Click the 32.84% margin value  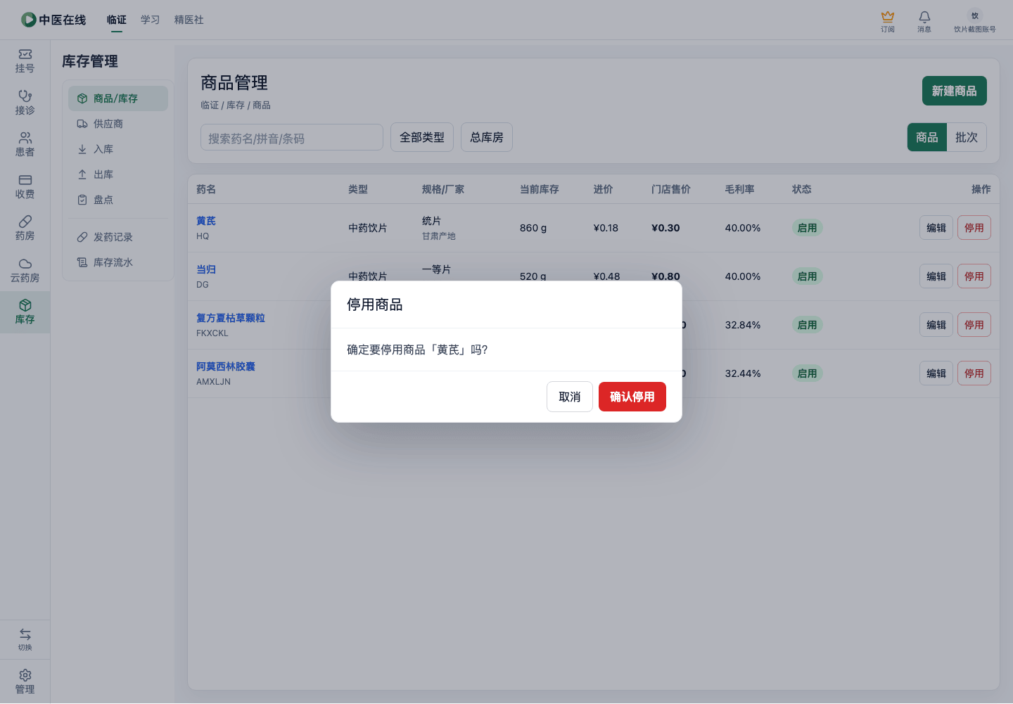[743, 325]
